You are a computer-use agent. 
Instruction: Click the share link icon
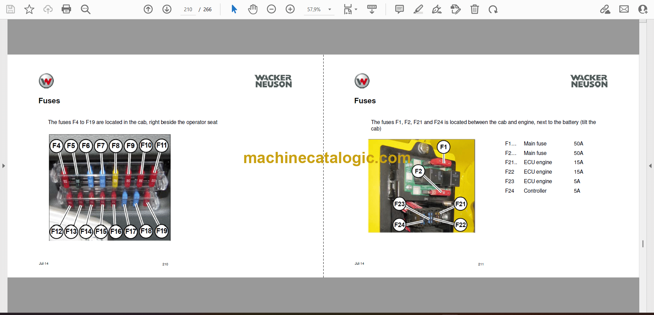point(605,9)
